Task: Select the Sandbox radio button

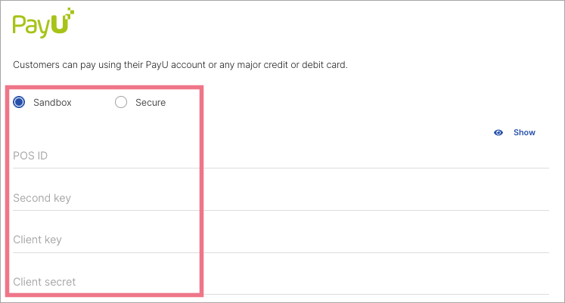Action: tap(20, 103)
